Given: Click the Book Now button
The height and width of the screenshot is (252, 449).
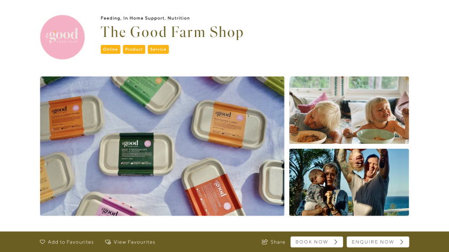Looking at the screenshot, I should point(317,242).
